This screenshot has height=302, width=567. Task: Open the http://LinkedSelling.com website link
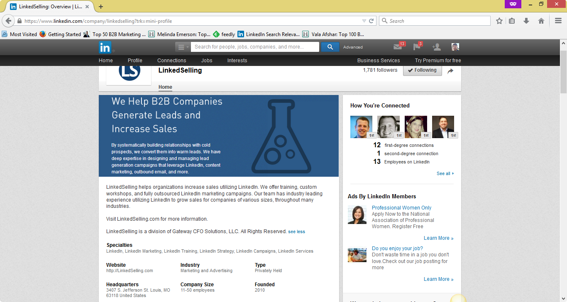click(x=130, y=270)
